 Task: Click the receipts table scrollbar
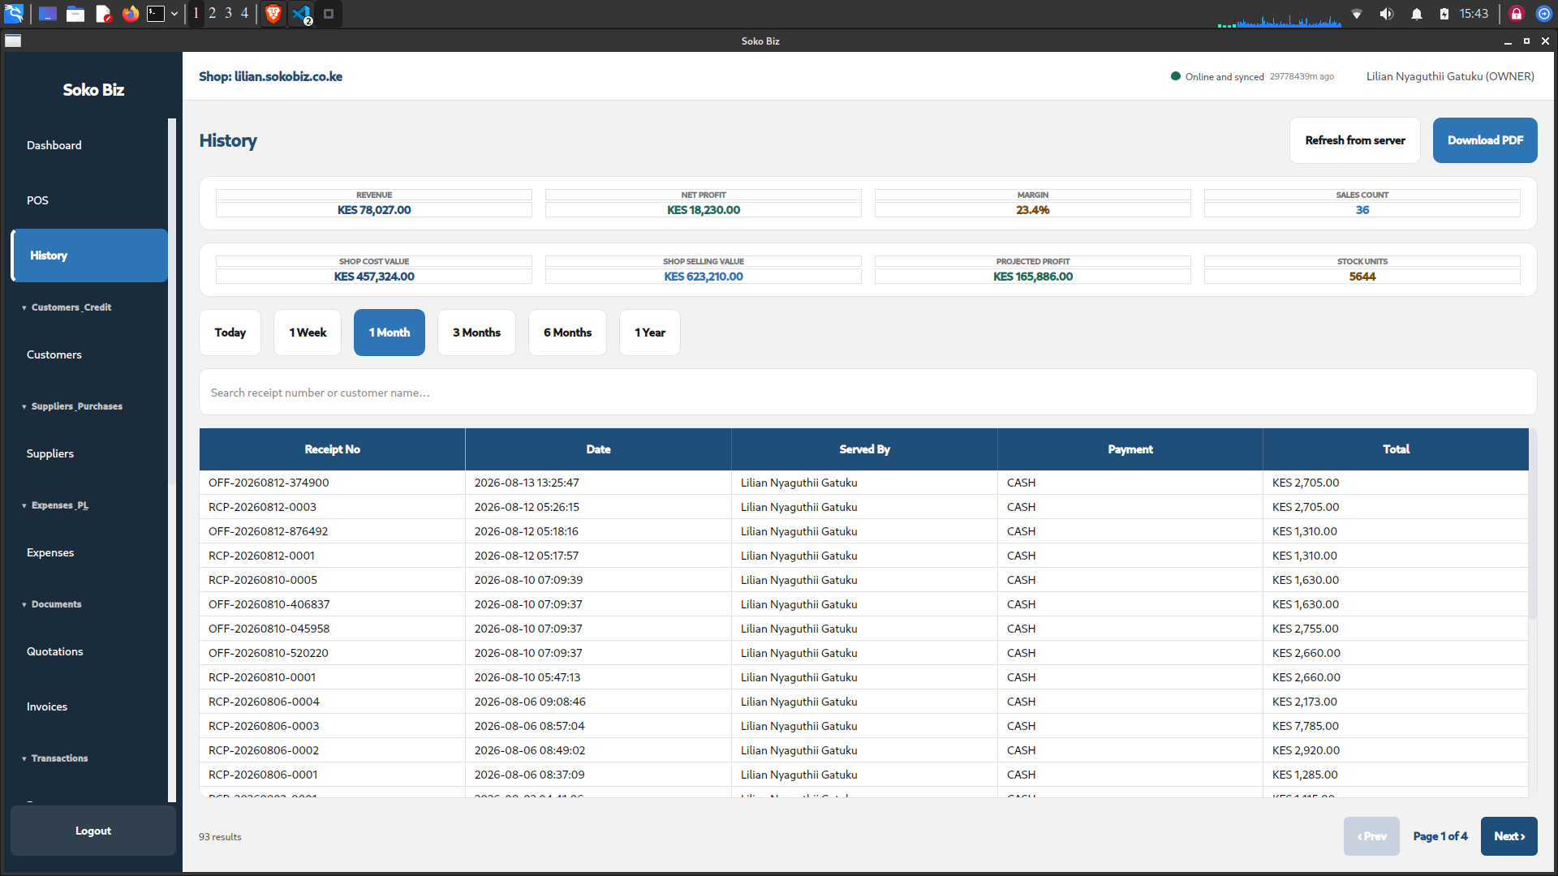pos(1533,524)
